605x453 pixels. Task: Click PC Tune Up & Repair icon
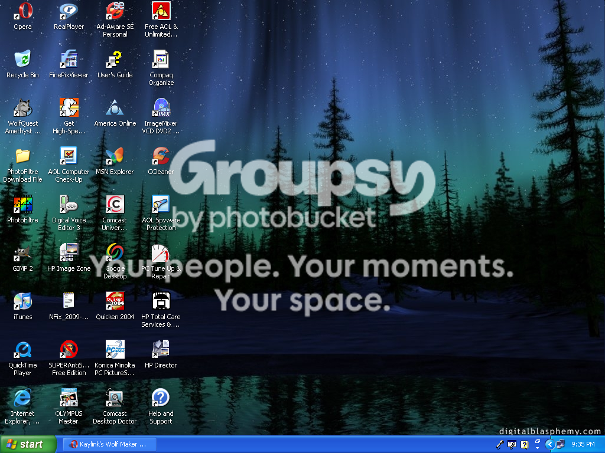tap(161, 252)
